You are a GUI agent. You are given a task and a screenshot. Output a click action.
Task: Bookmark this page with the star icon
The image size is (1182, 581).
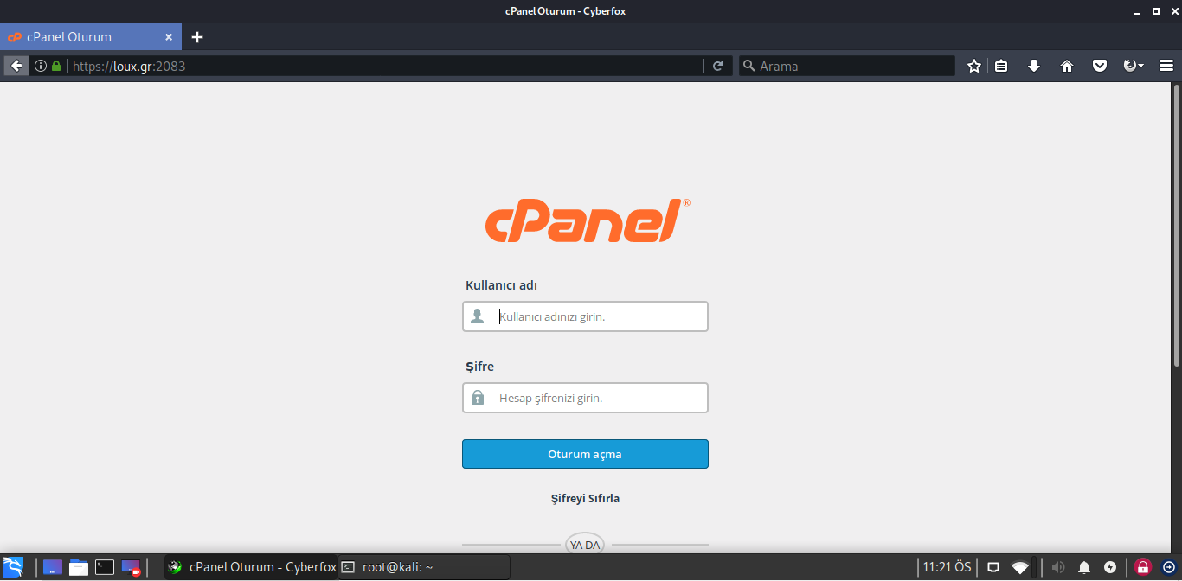(973, 66)
